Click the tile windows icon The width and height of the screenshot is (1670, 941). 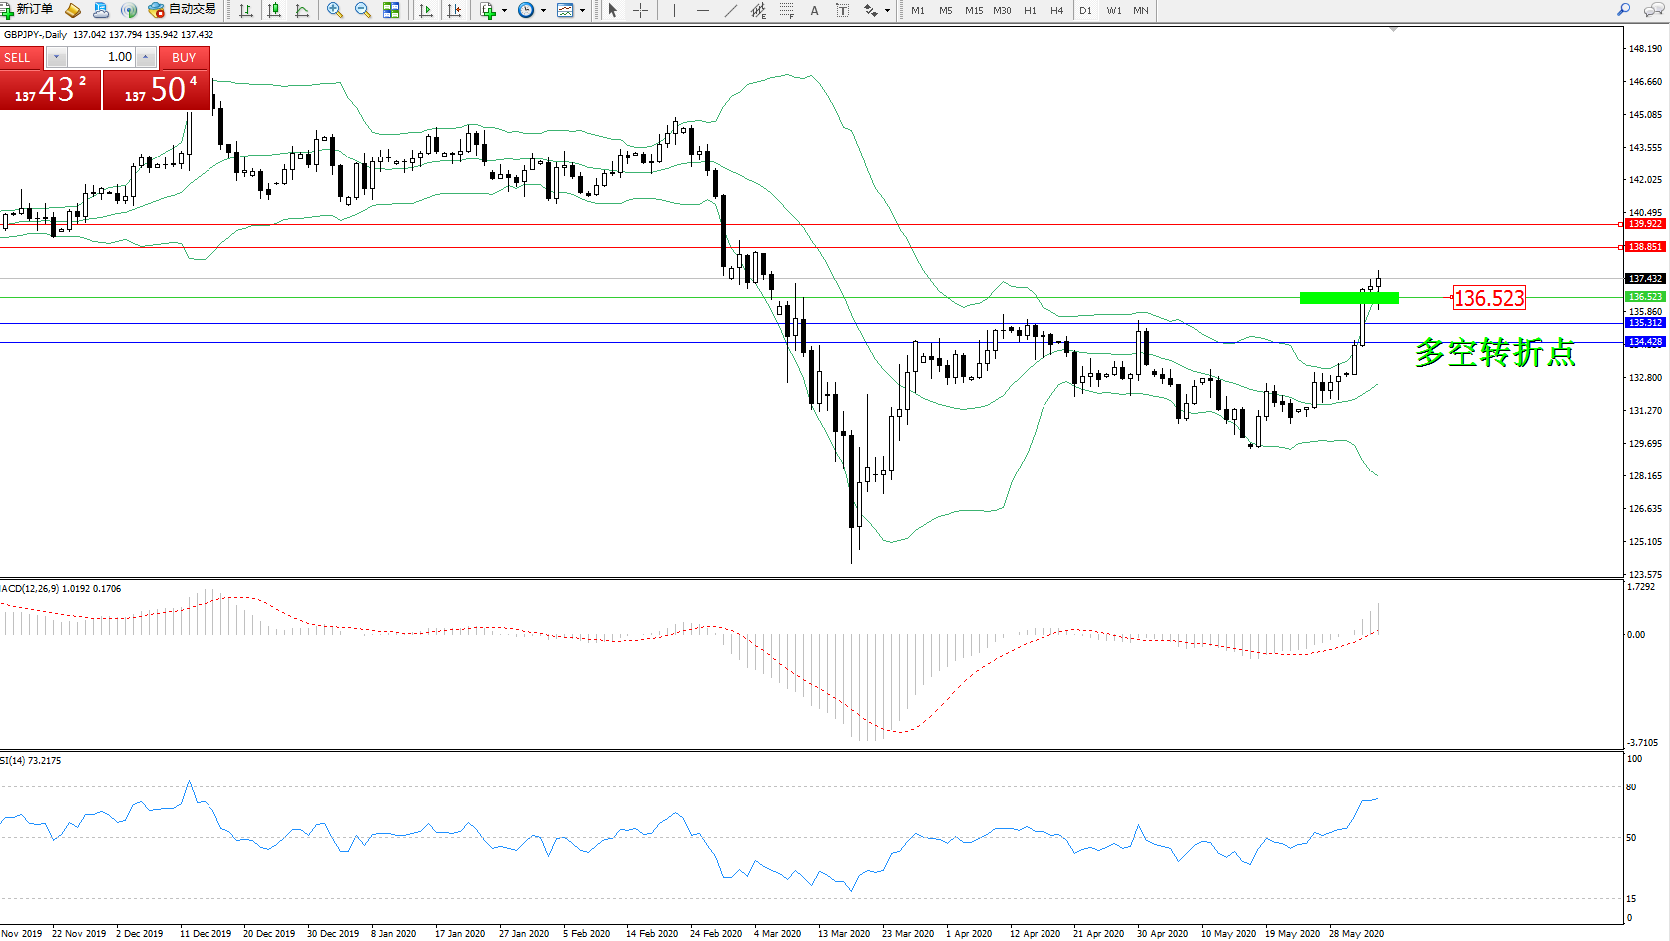[x=391, y=10]
